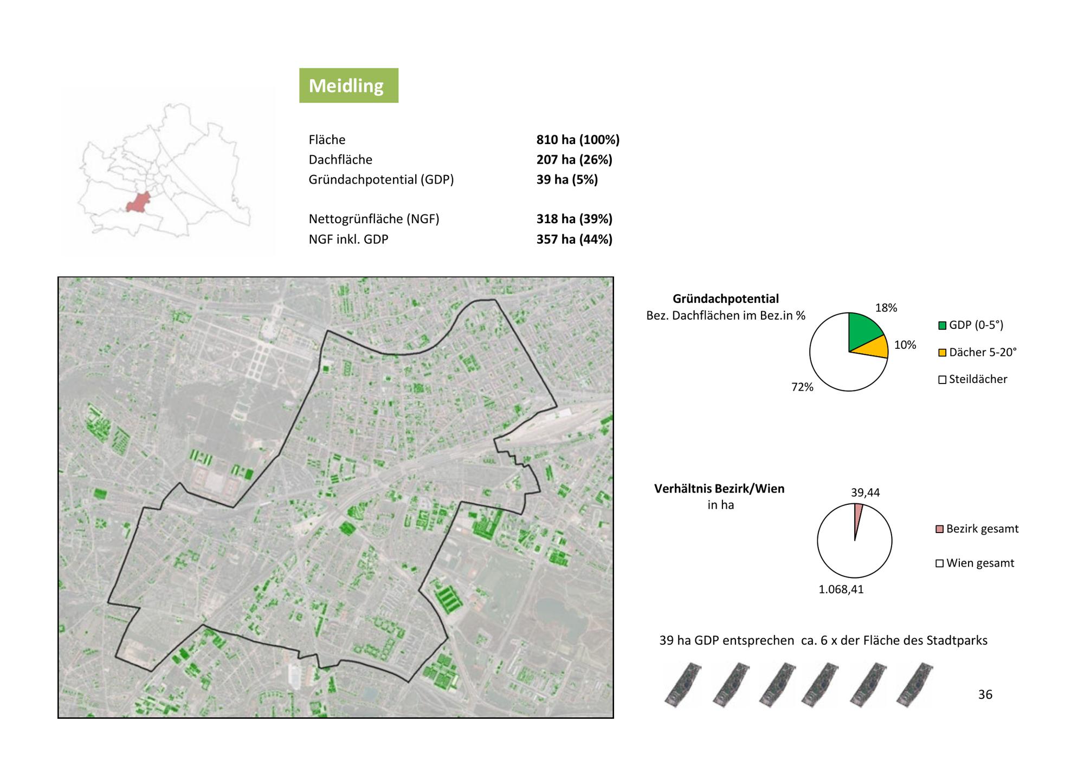Screen dimensions: 1084x766
Task: Click the last Stadtpark thumbnail image
Action: point(914,685)
